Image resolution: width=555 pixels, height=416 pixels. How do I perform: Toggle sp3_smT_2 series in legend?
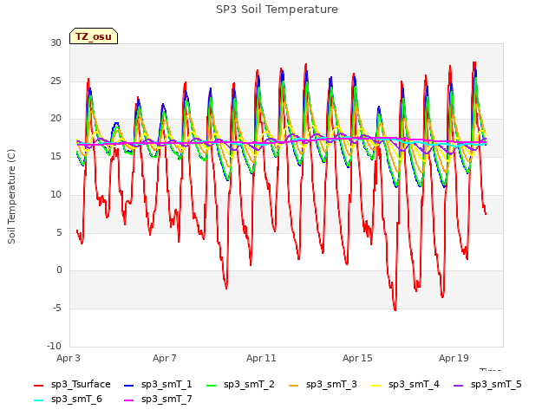[x=240, y=384]
